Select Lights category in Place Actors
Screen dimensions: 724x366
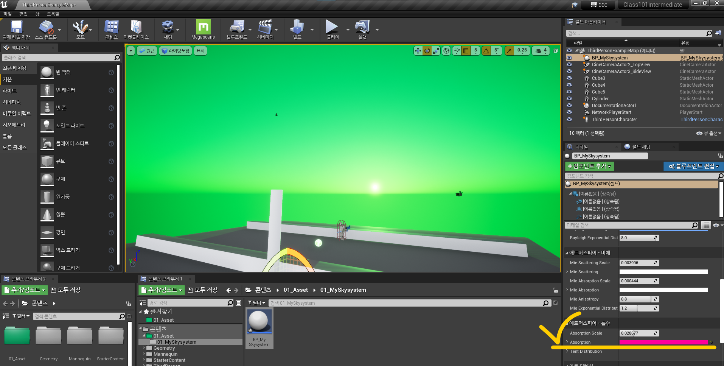pyautogui.click(x=9, y=91)
